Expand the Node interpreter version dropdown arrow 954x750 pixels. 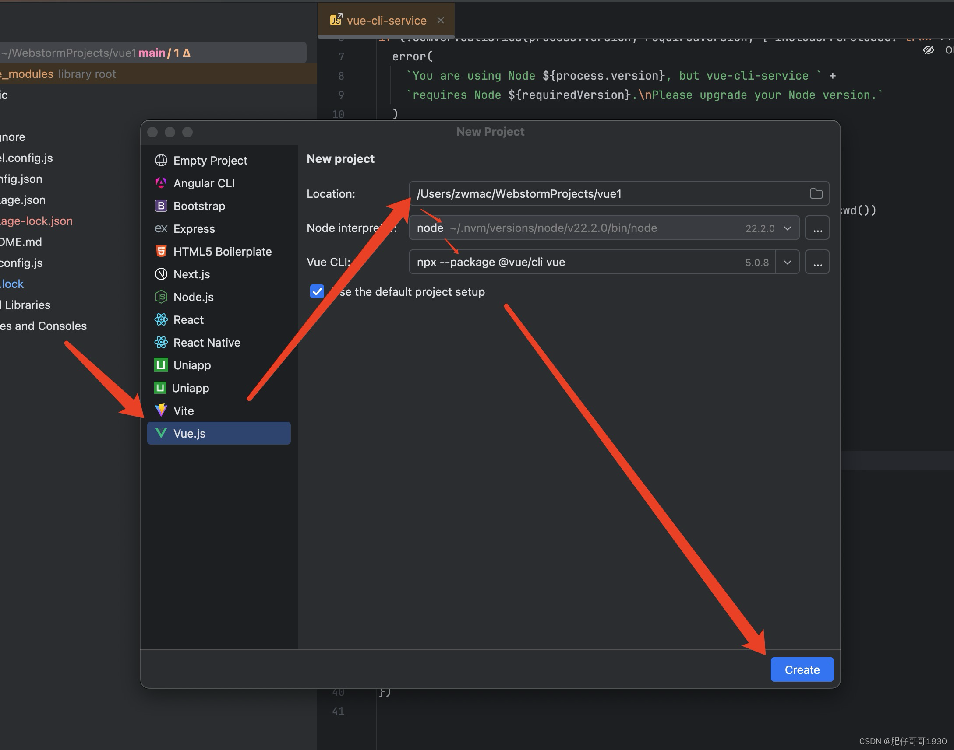pos(788,228)
